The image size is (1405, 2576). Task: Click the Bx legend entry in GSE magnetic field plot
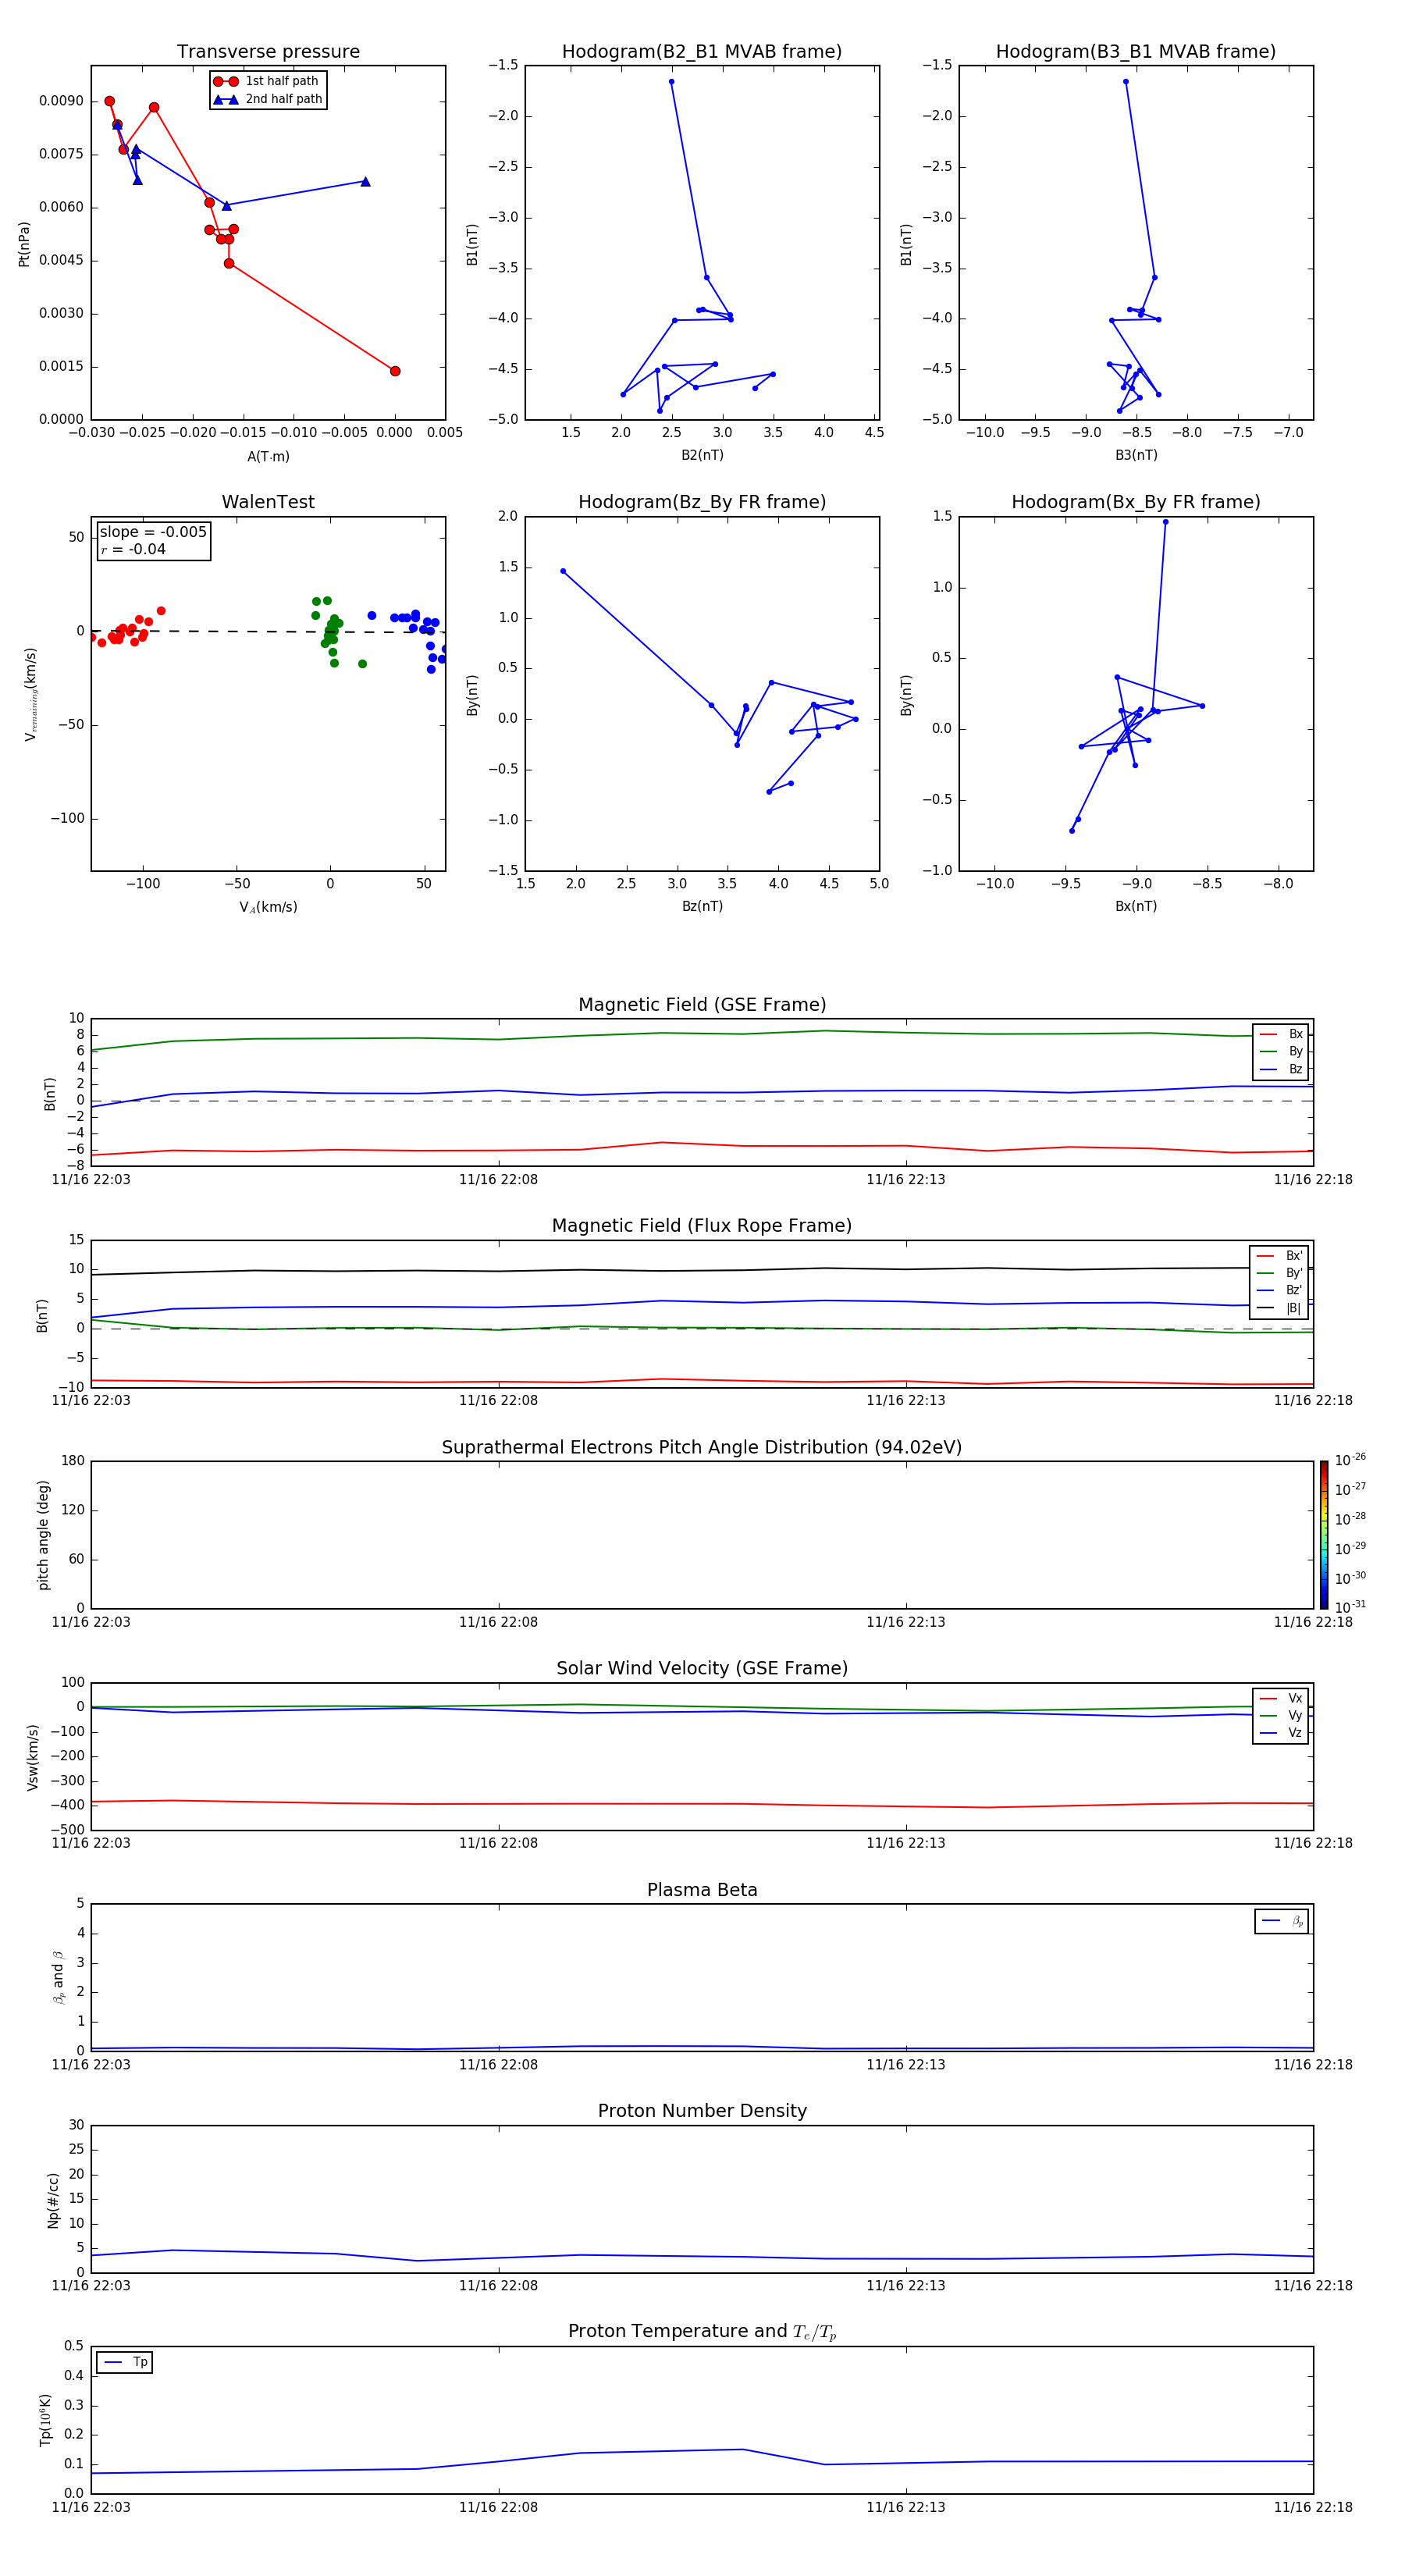(x=1281, y=1034)
